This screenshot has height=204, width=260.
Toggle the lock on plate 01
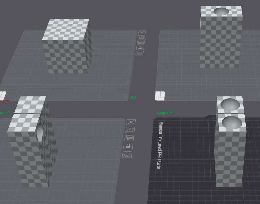(140, 48)
